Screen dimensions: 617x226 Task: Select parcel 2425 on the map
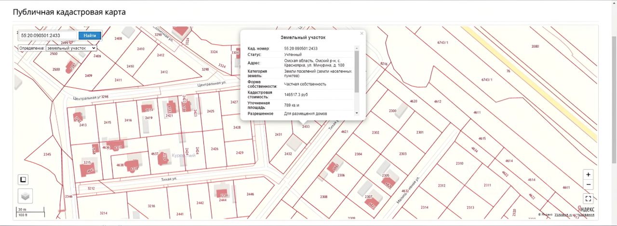pyautogui.click(x=210, y=111)
